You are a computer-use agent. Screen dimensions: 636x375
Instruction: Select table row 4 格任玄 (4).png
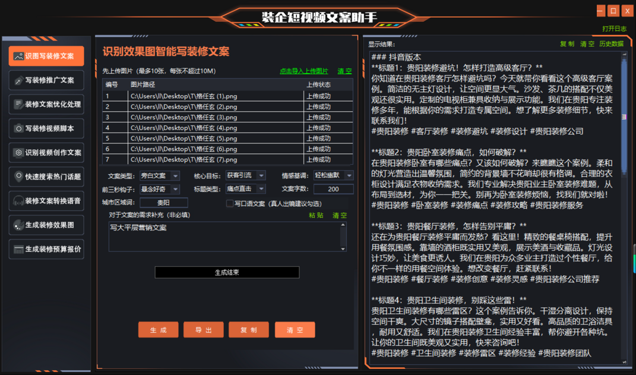click(227, 128)
